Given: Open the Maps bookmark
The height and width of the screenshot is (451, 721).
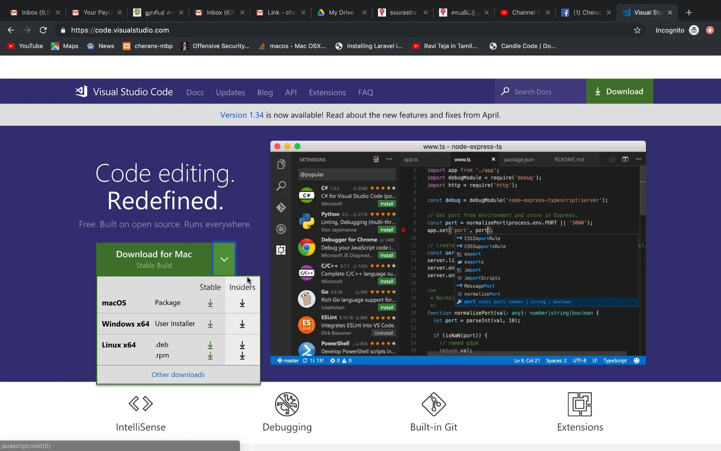Looking at the screenshot, I should 65,46.
